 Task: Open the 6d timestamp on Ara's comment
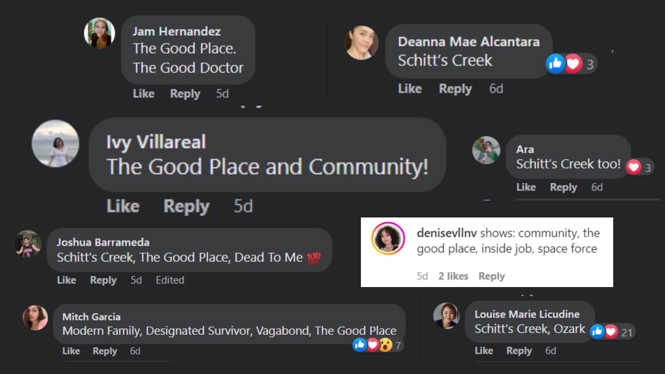click(597, 187)
